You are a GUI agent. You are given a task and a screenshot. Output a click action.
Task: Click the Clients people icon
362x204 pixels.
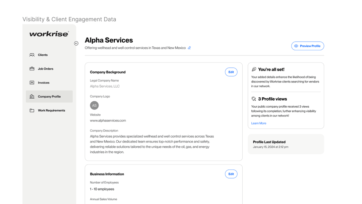point(32,55)
